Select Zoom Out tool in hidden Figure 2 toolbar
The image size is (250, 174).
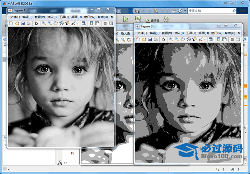[123, 40]
